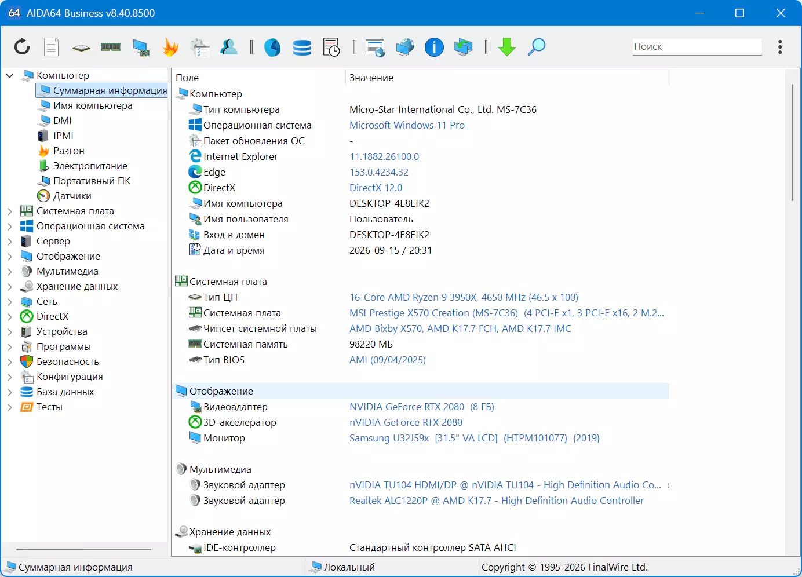
Task: Expand the Хранение данных node in left tree
Action: (x=9, y=286)
